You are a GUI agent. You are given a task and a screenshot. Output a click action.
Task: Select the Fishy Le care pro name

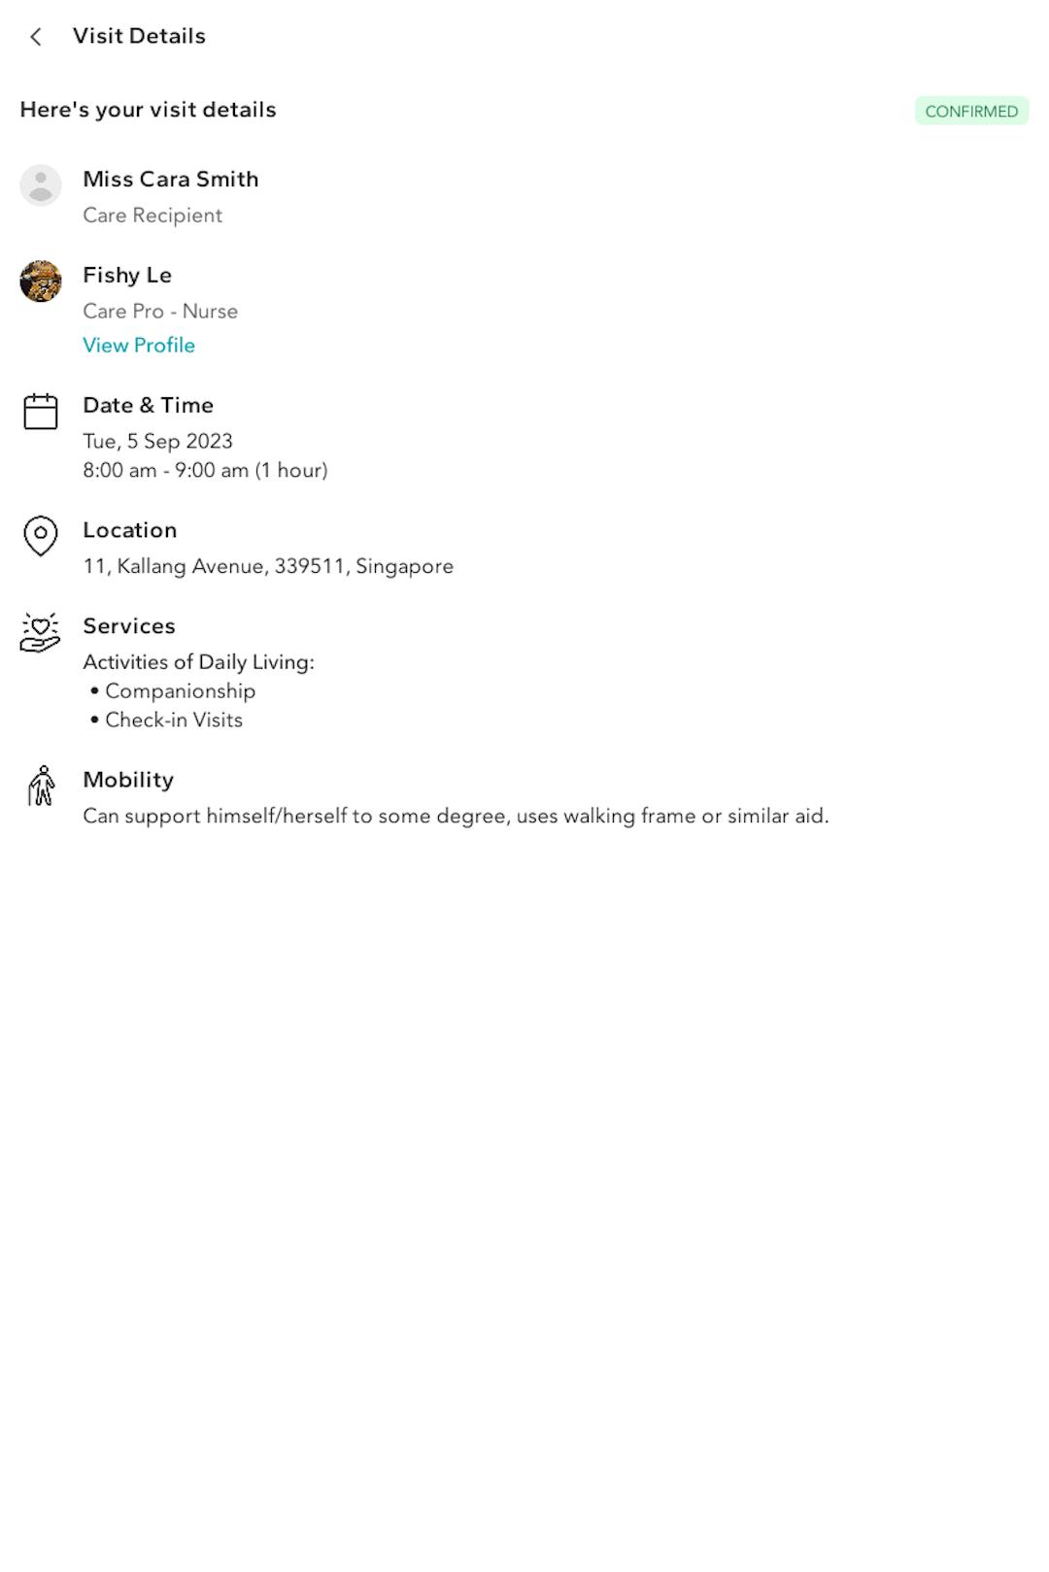127,276
